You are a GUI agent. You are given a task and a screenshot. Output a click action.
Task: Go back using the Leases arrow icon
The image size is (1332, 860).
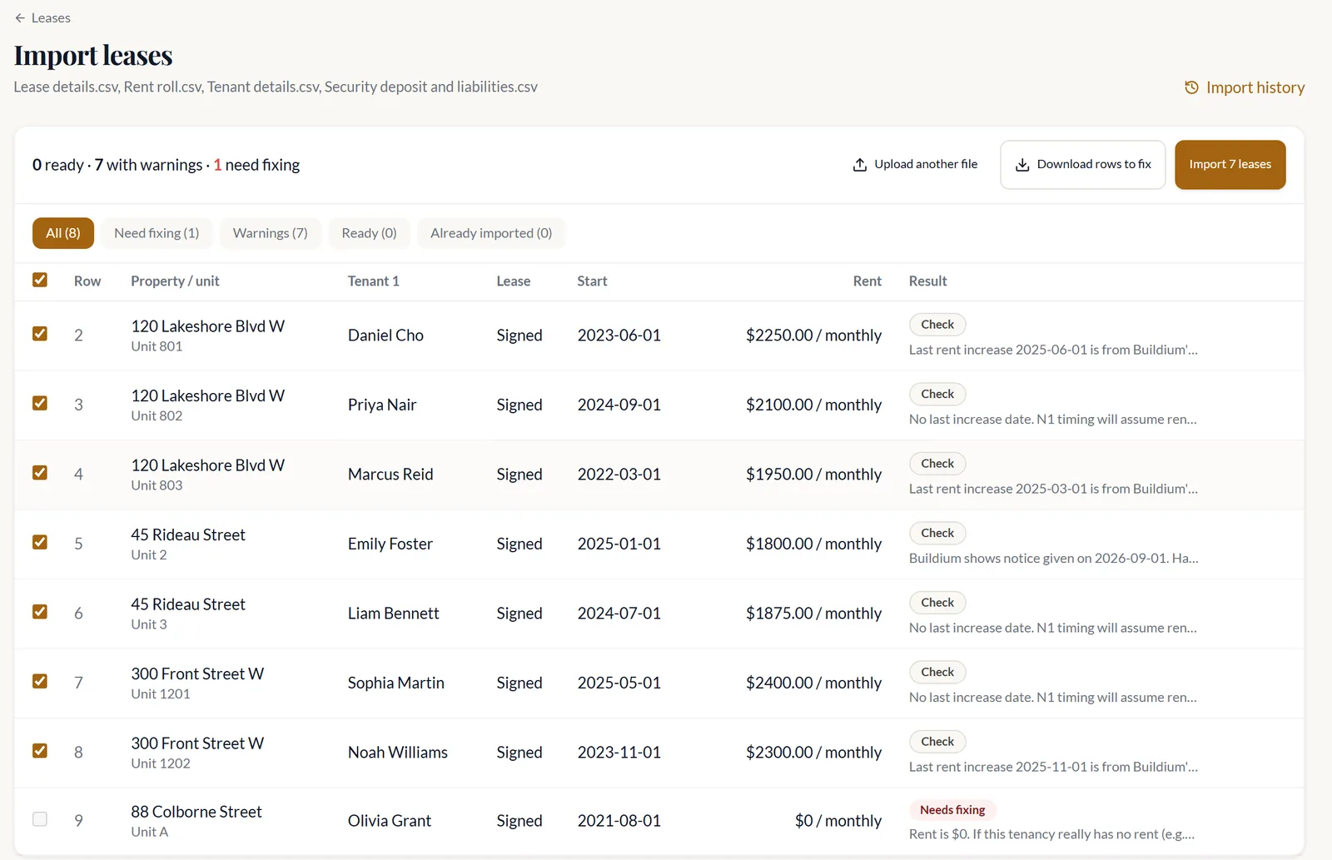20,17
